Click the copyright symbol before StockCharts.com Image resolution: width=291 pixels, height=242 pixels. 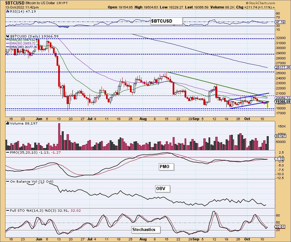coord(247,3)
